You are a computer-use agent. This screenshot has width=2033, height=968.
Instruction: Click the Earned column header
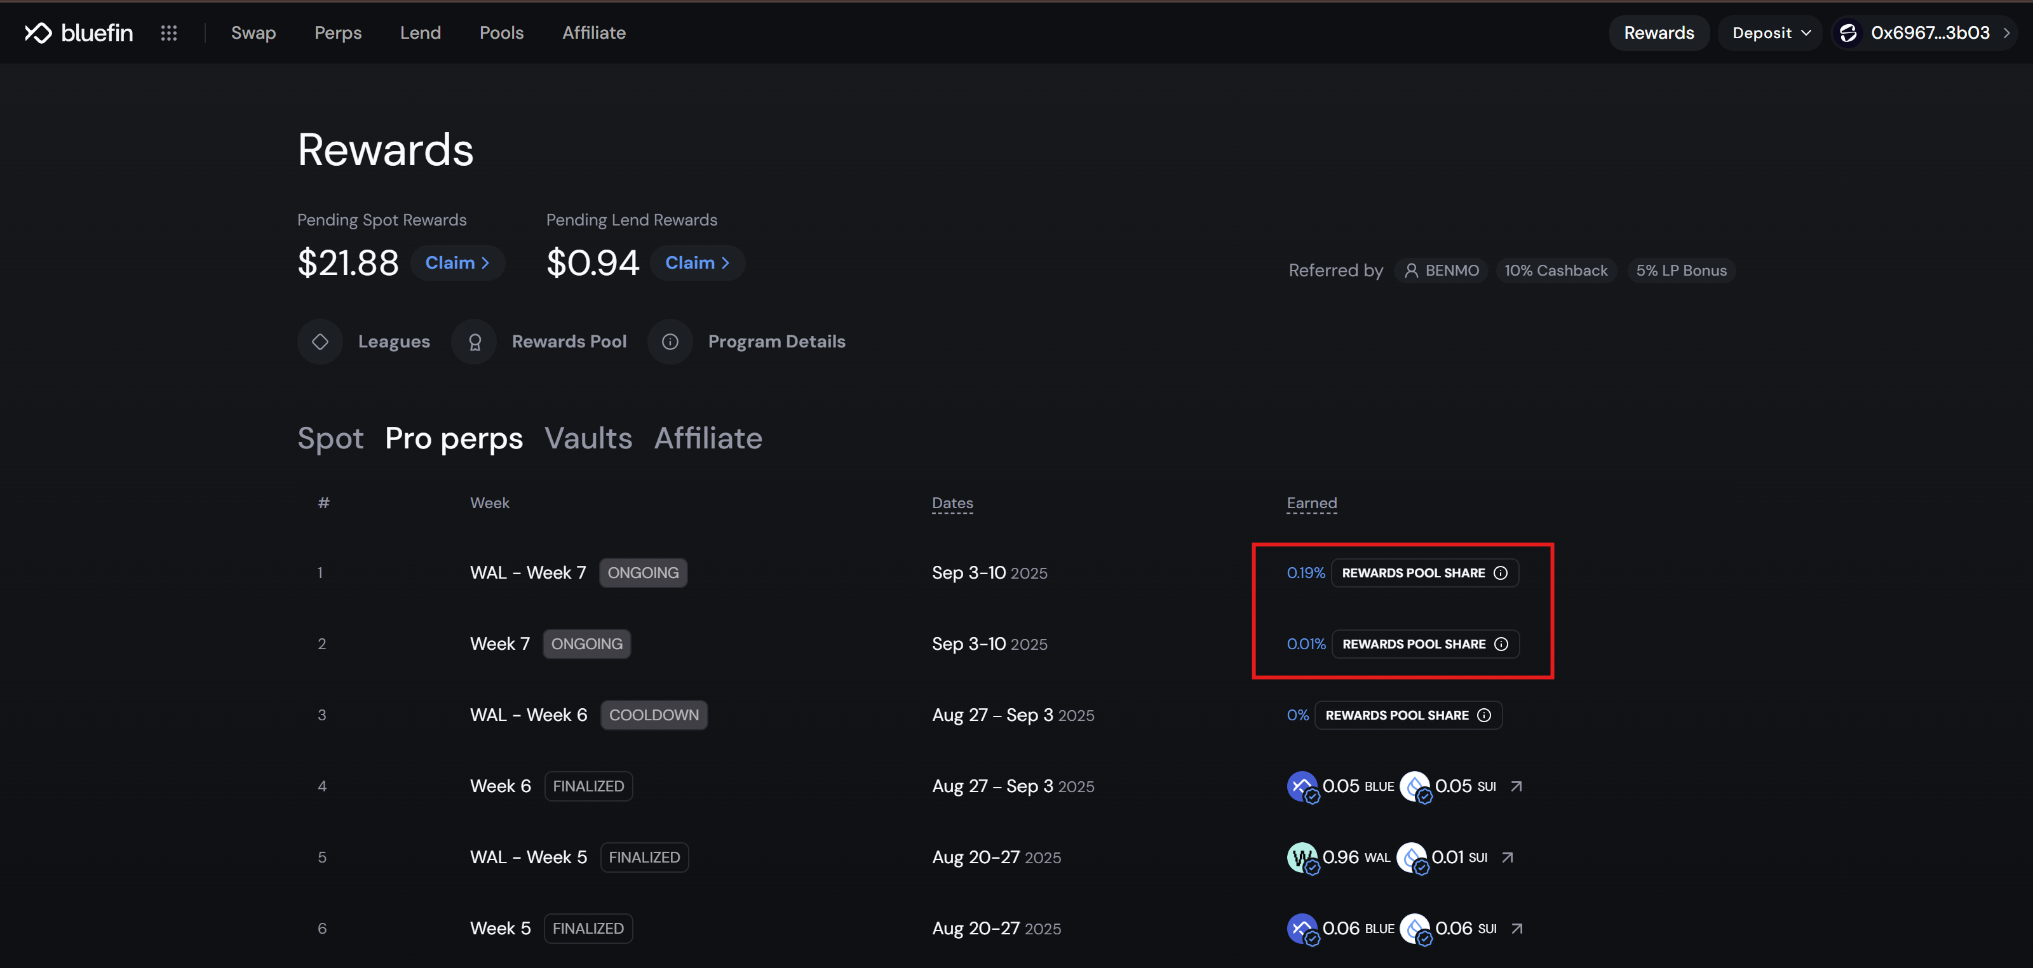(1311, 502)
